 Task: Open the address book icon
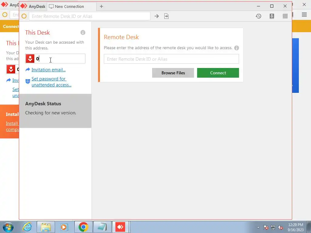tap(272, 16)
